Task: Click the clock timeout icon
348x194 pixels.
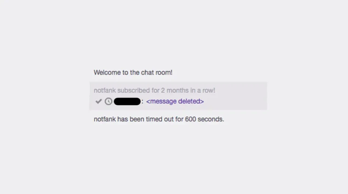Action: click(108, 101)
